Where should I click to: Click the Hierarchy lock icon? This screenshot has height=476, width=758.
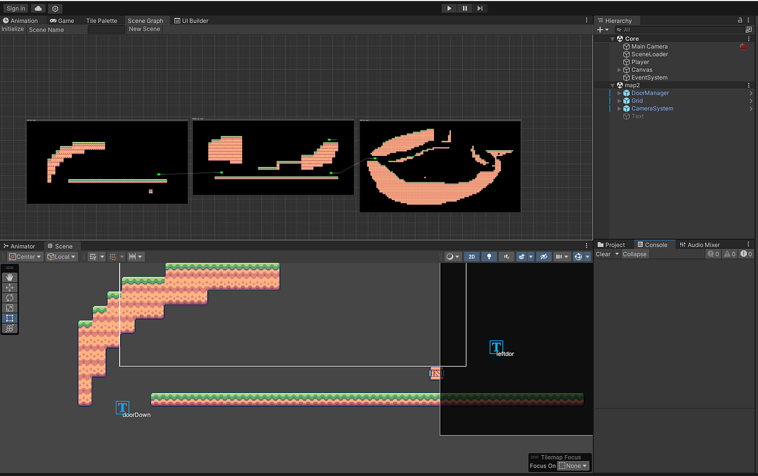tap(739, 20)
